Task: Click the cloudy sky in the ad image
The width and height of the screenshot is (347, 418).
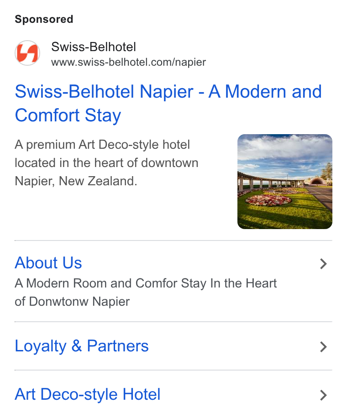Action: click(284, 152)
